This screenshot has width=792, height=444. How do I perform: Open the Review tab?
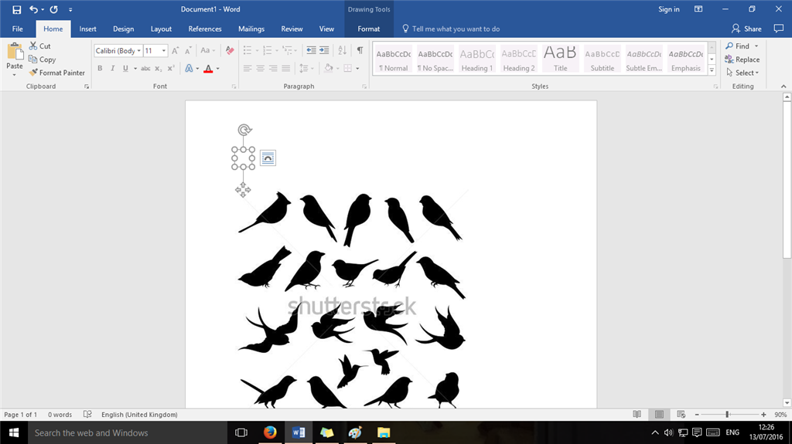(292, 29)
